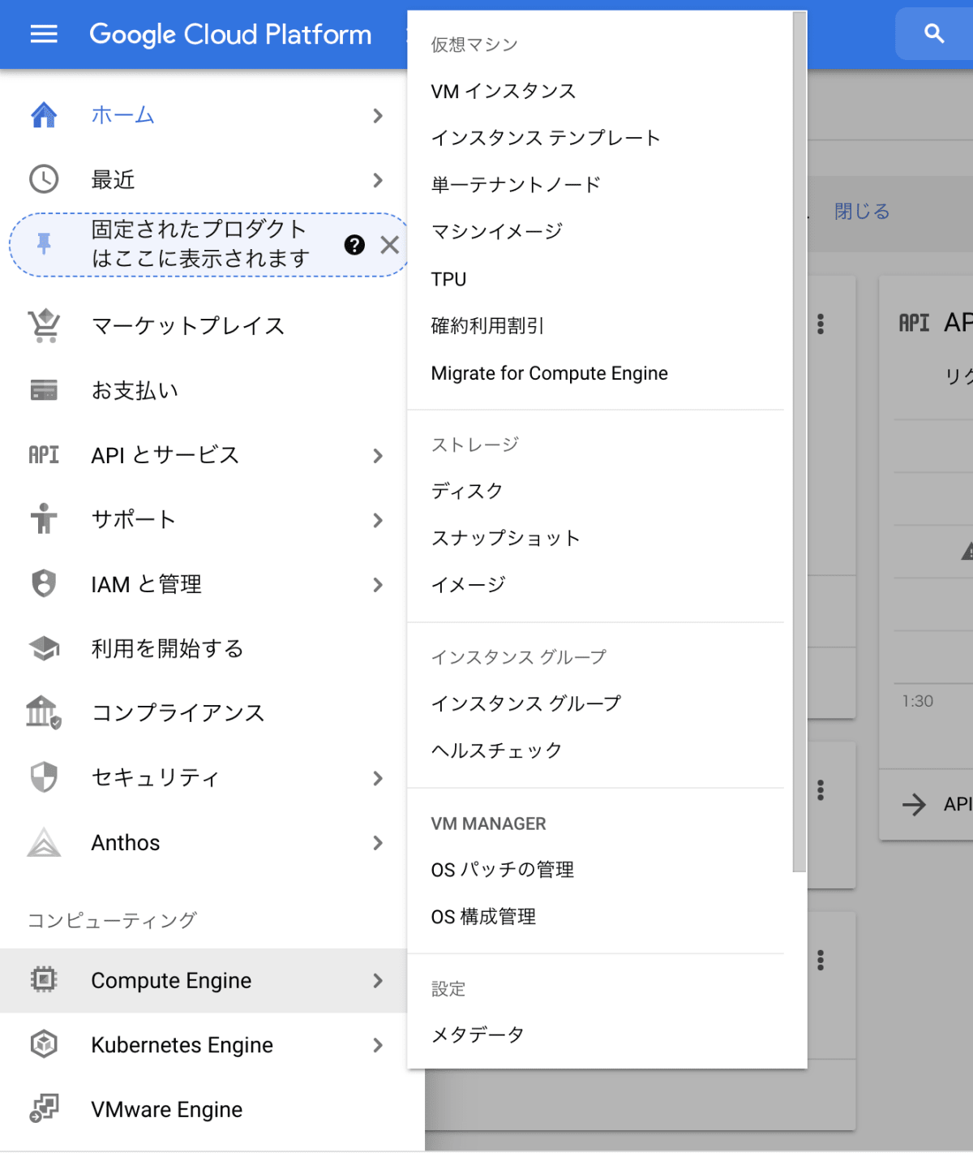Click the 閉じる link
Screen dimensions: 973x1161
862,212
